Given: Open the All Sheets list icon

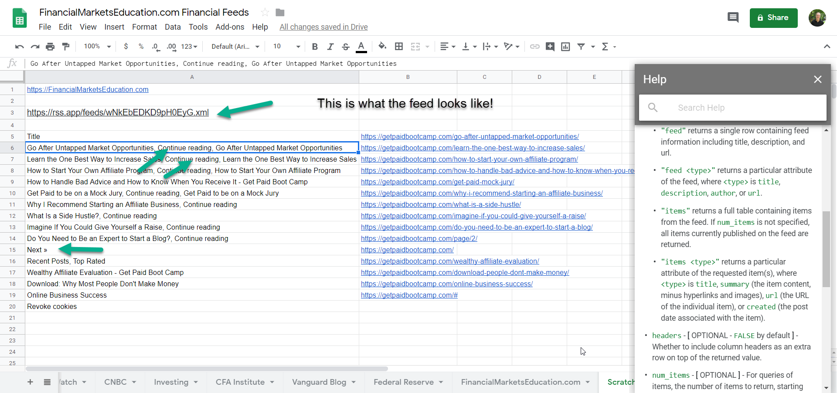Looking at the screenshot, I should tap(47, 382).
